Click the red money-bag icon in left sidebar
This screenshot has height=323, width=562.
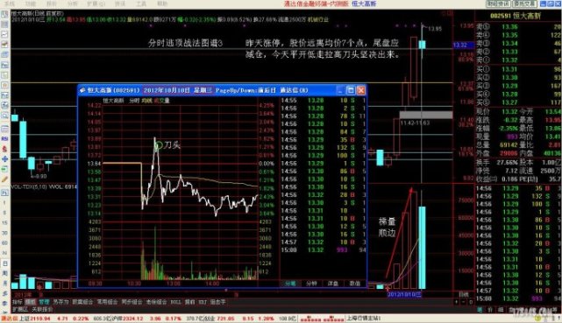pyautogui.click(x=4, y=149)
